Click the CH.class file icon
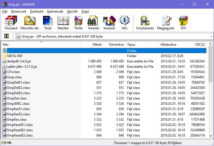The height and width of the screenshot is (146, 214). tap(4, 72)
